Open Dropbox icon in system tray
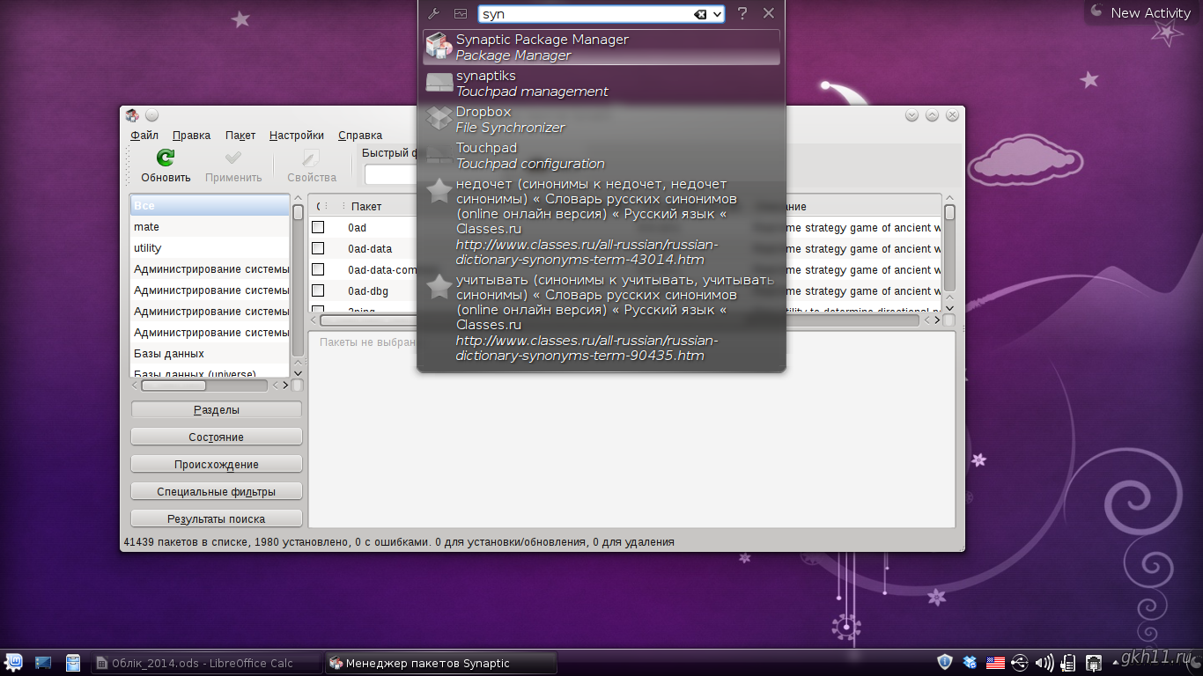 point(971,662)
